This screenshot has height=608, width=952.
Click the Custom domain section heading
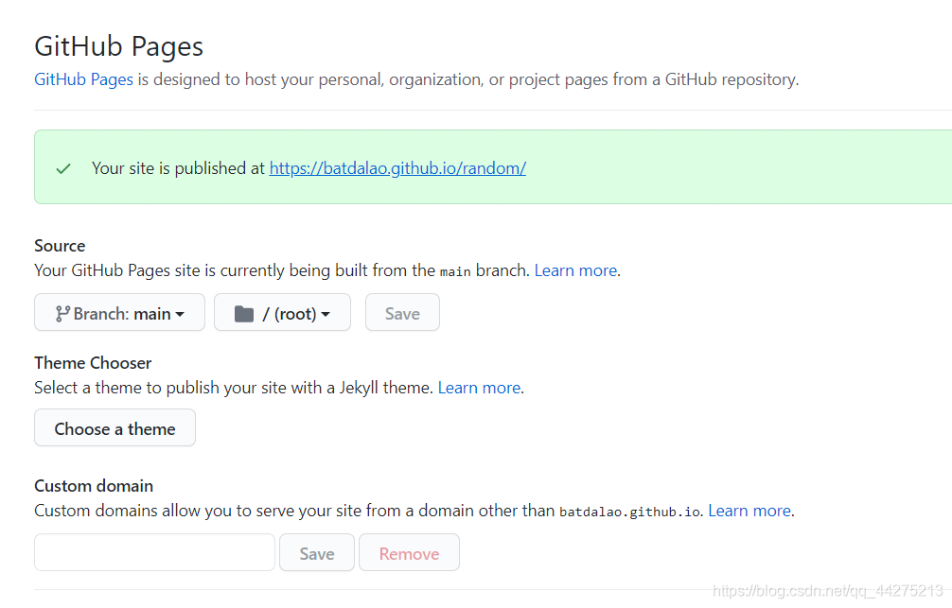click(x=94, y=486)
